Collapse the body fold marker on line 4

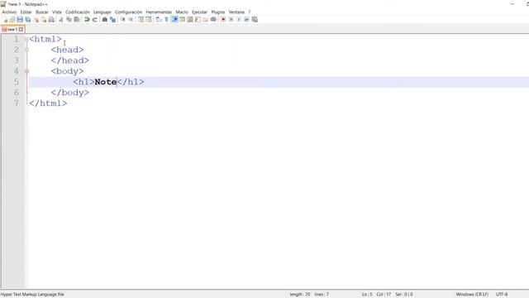[26, 71]
